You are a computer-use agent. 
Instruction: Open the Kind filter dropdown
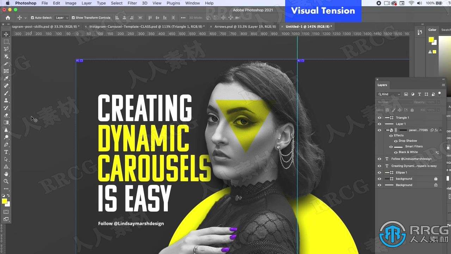(389, 94)
